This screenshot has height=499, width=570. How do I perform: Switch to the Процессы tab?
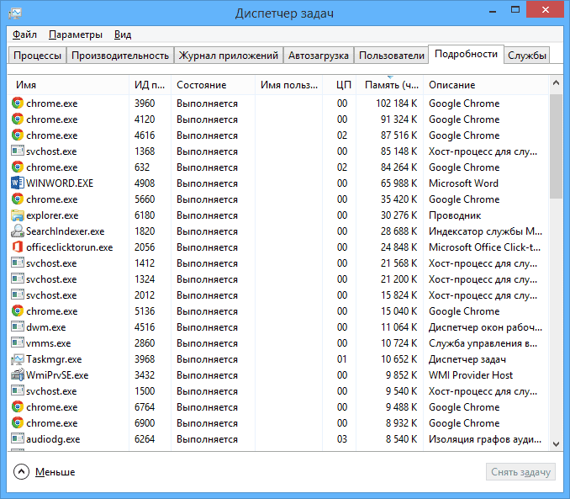37,56
